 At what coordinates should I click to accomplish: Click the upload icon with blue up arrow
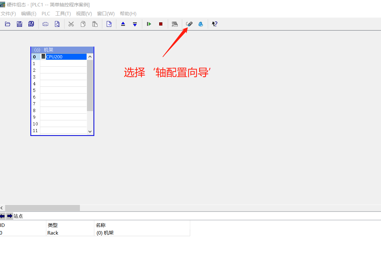(x=123, y=24)
